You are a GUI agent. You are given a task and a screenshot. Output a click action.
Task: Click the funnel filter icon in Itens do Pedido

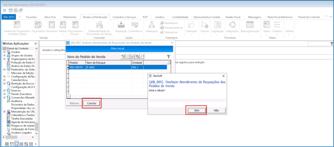(168, 56)
